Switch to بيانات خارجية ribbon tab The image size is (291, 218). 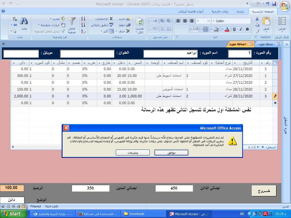(x=220, y=12)
